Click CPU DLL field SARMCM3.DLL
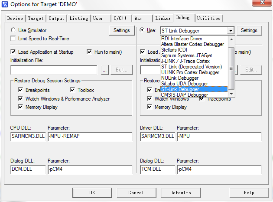The image size is (273, 202). click(x=28, y=137)
